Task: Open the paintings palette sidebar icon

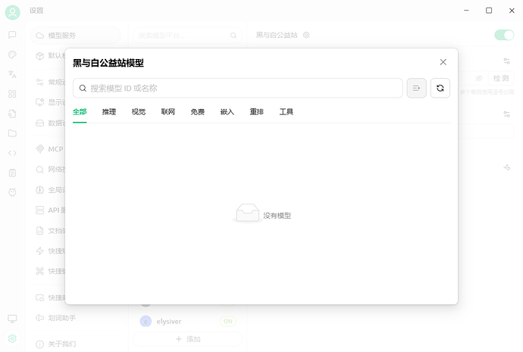Action: point(12,55)
